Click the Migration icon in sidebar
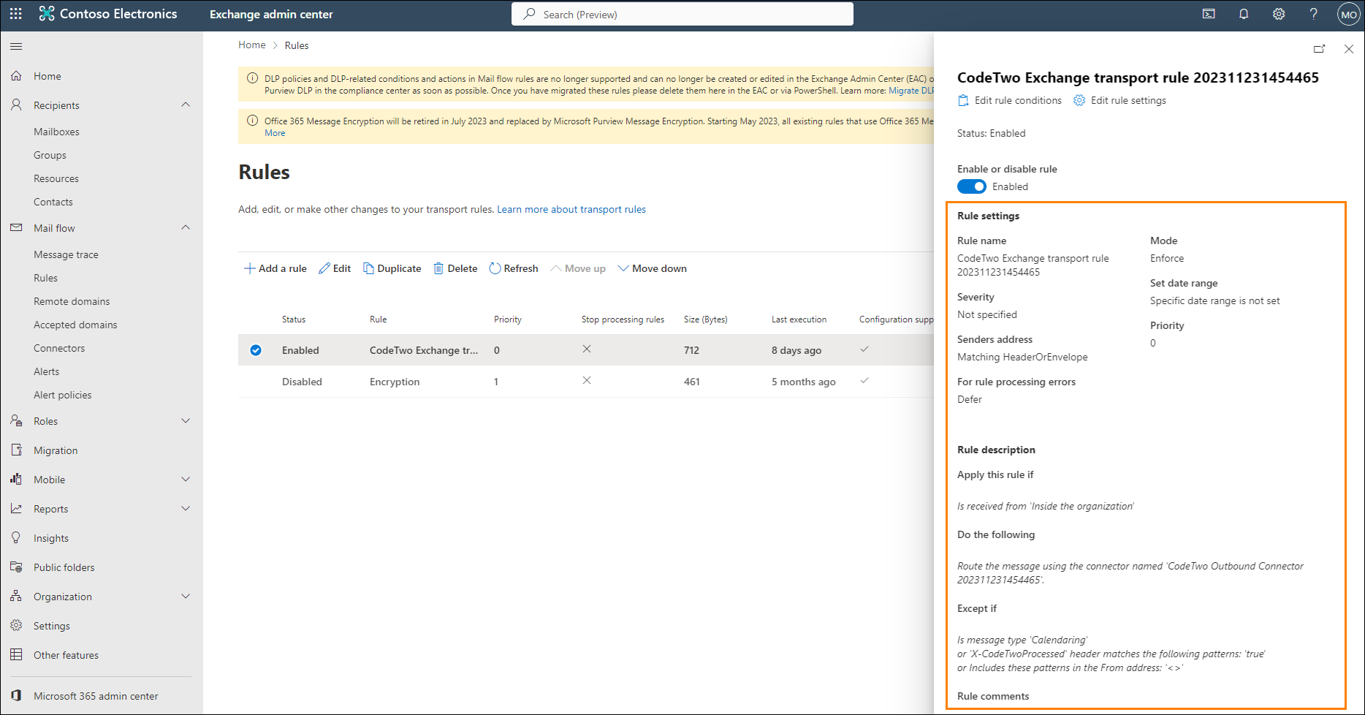This screenshot has height=715, width=1365. (16, 450)
